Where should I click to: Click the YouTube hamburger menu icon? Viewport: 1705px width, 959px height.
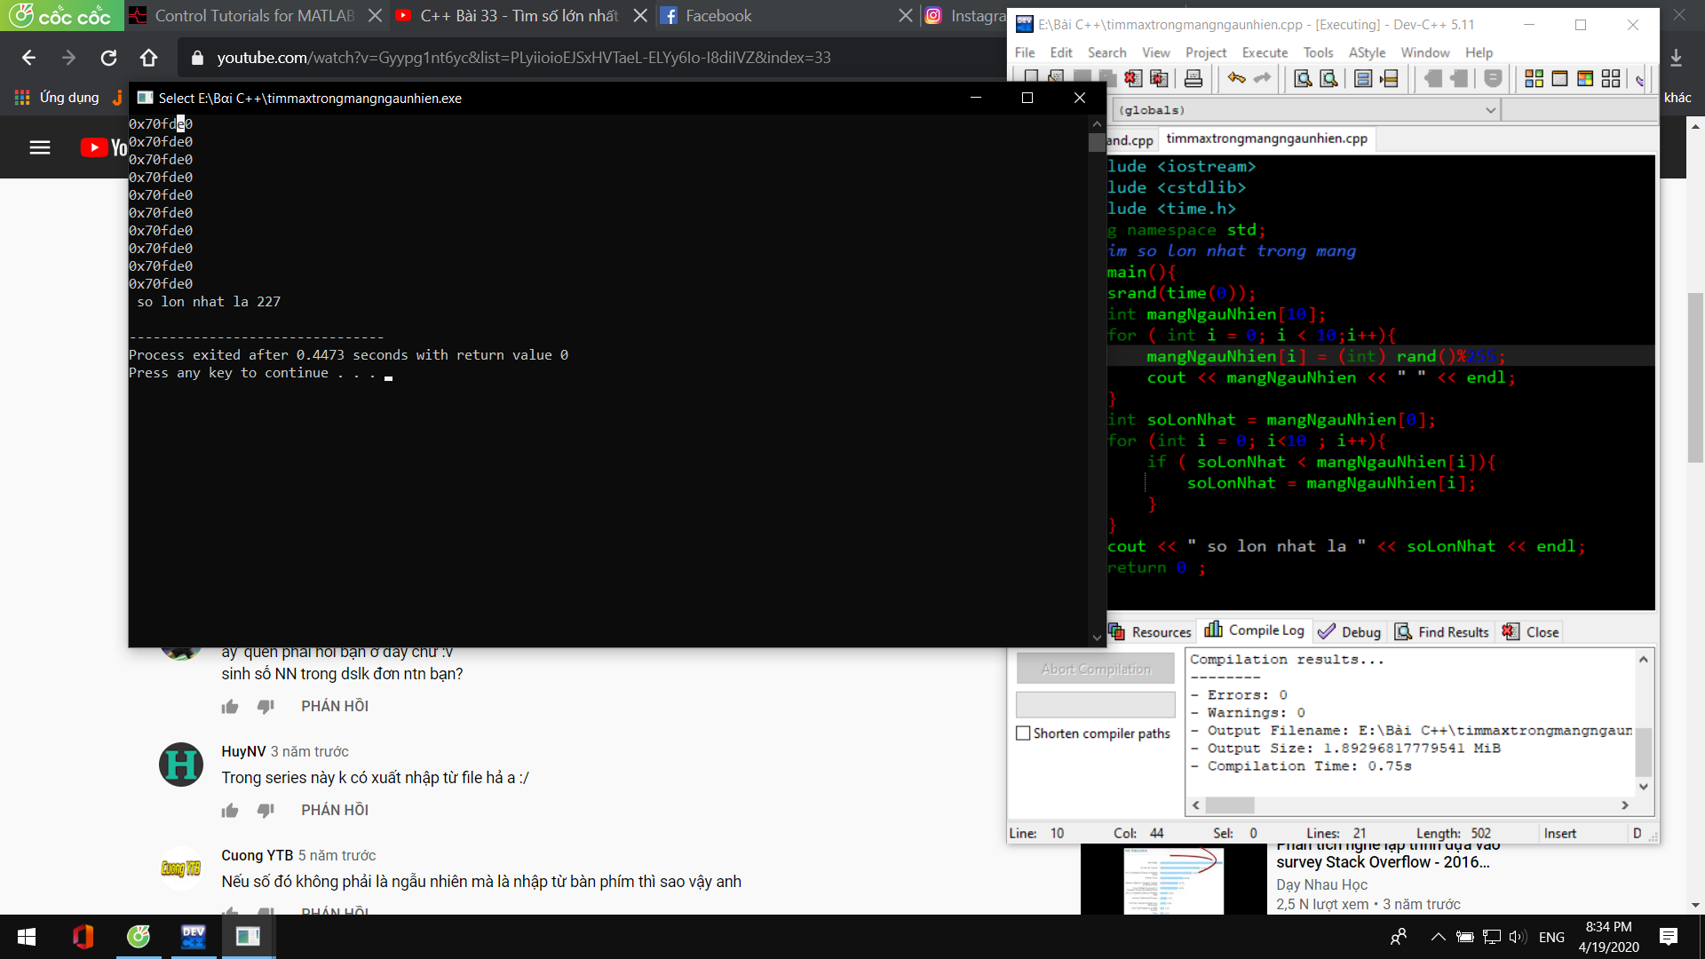click(40, 147)
